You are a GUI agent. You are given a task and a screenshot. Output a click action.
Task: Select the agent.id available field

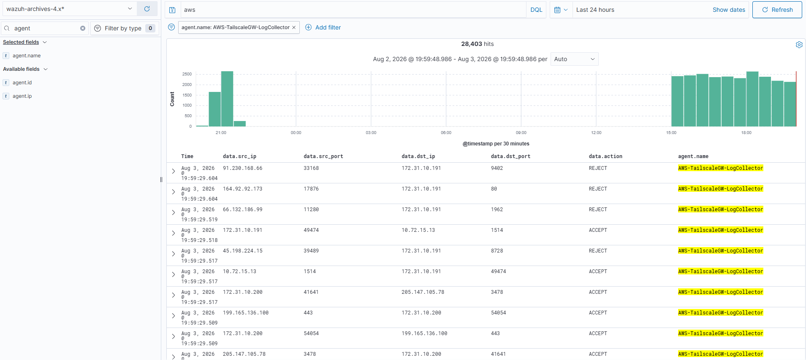[x=22, y=83]
